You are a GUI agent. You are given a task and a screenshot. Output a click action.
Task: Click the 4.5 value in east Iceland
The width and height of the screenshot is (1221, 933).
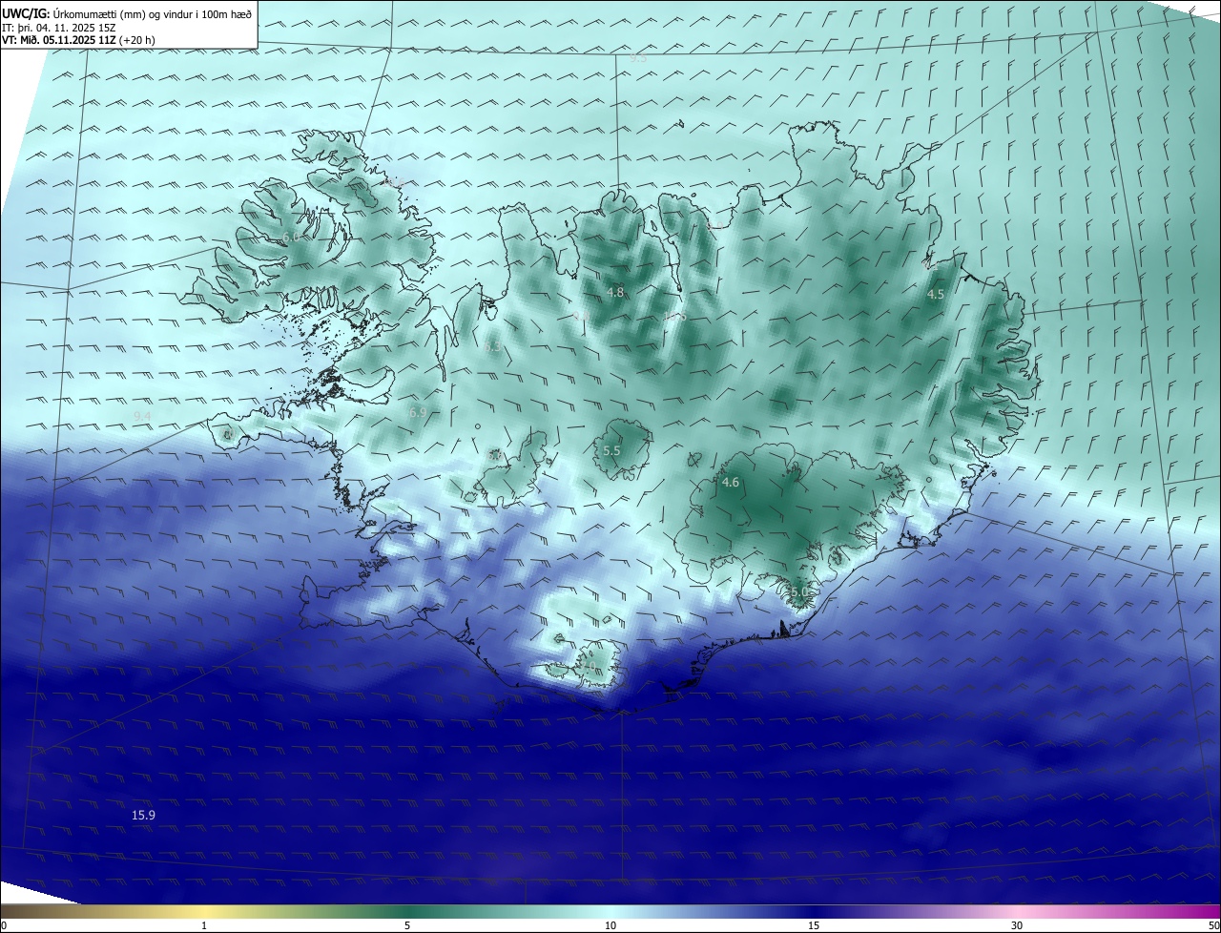936,295
